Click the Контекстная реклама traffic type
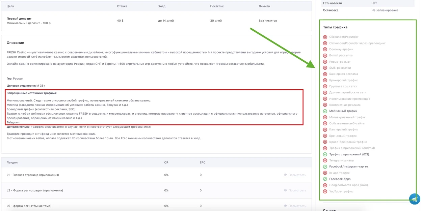The image size is (422, 211). click(345, 105)
